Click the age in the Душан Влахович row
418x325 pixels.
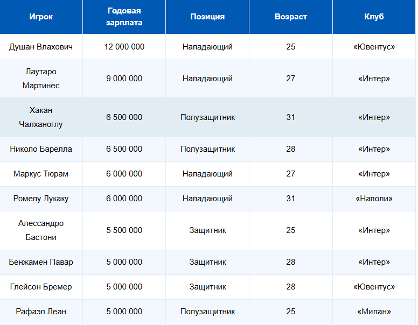(x=291, y=47)
